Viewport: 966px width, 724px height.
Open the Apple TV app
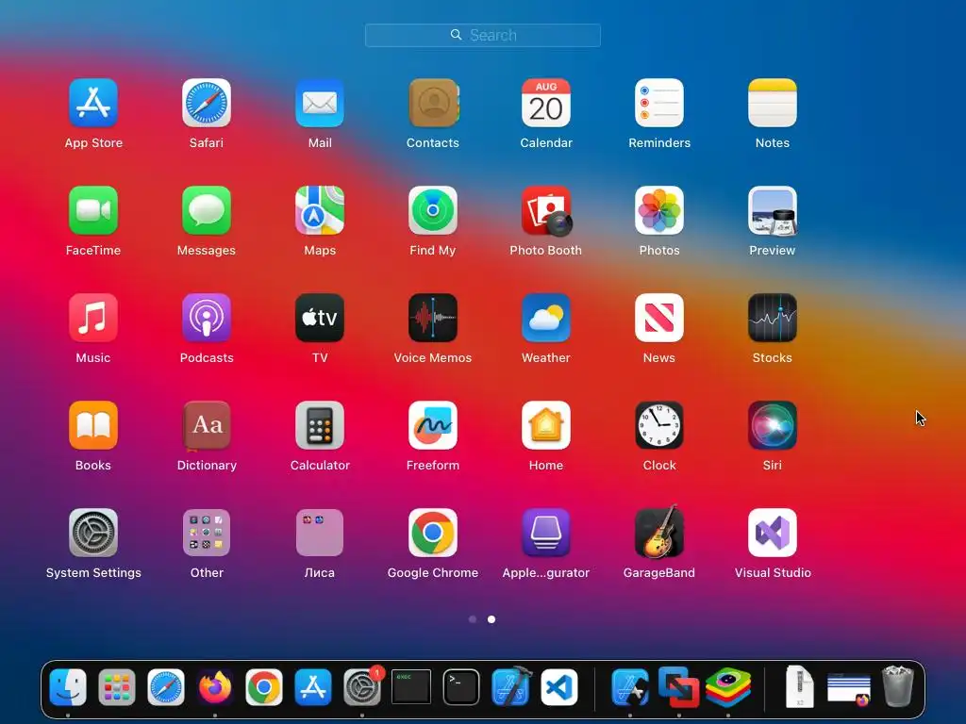[320, 318]
